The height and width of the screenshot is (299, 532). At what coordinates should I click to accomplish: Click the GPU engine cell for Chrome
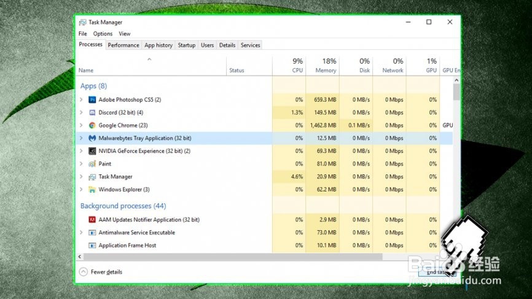click(x=447, y=125)
